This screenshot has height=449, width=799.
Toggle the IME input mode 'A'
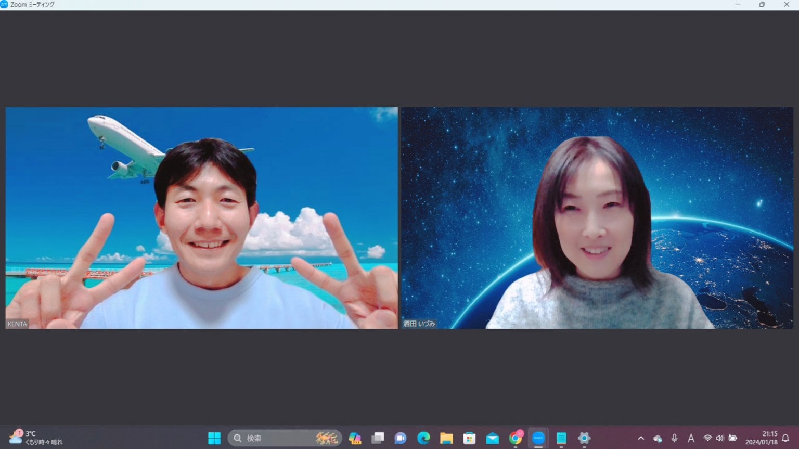coord(691,438)
